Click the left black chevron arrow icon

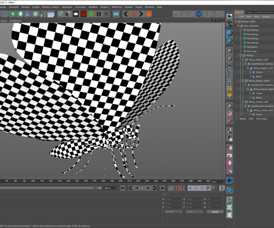coord(126,14)
